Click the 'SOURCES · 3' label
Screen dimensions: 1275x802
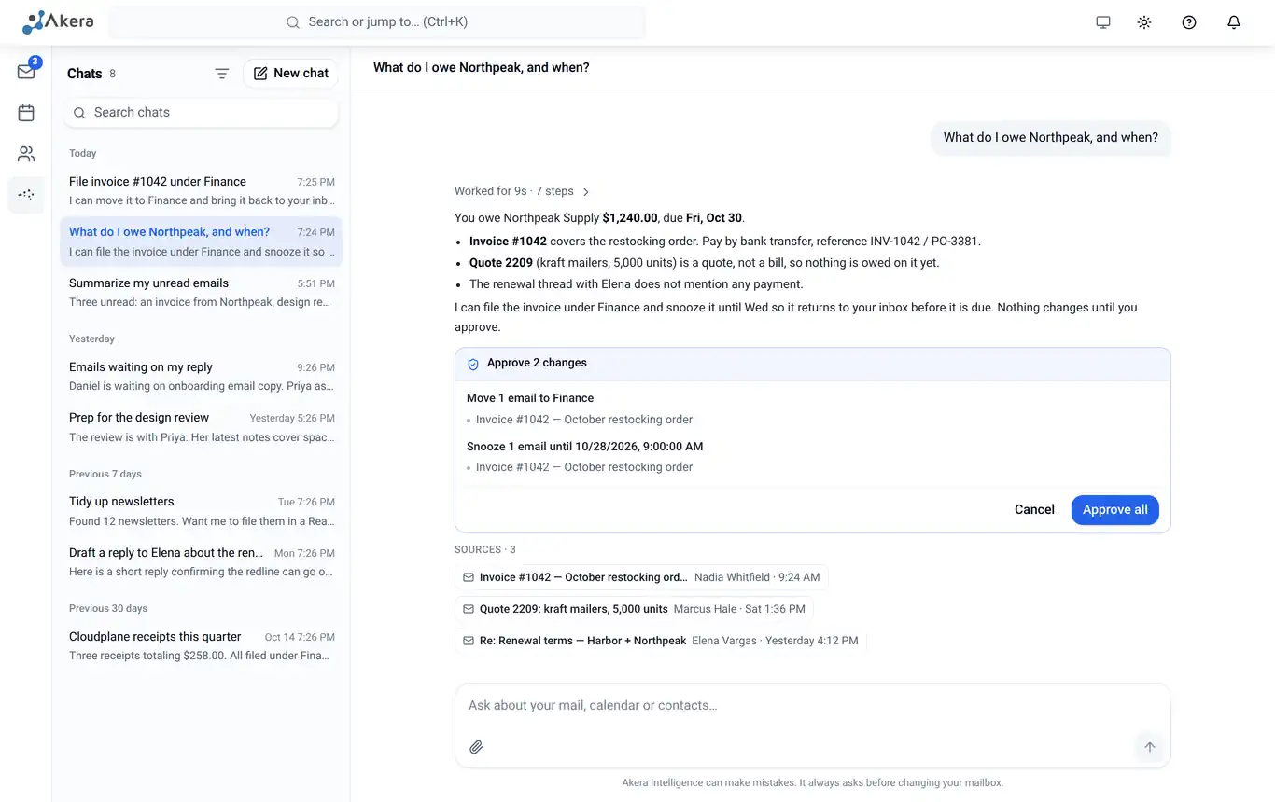(x=485, y=550)
